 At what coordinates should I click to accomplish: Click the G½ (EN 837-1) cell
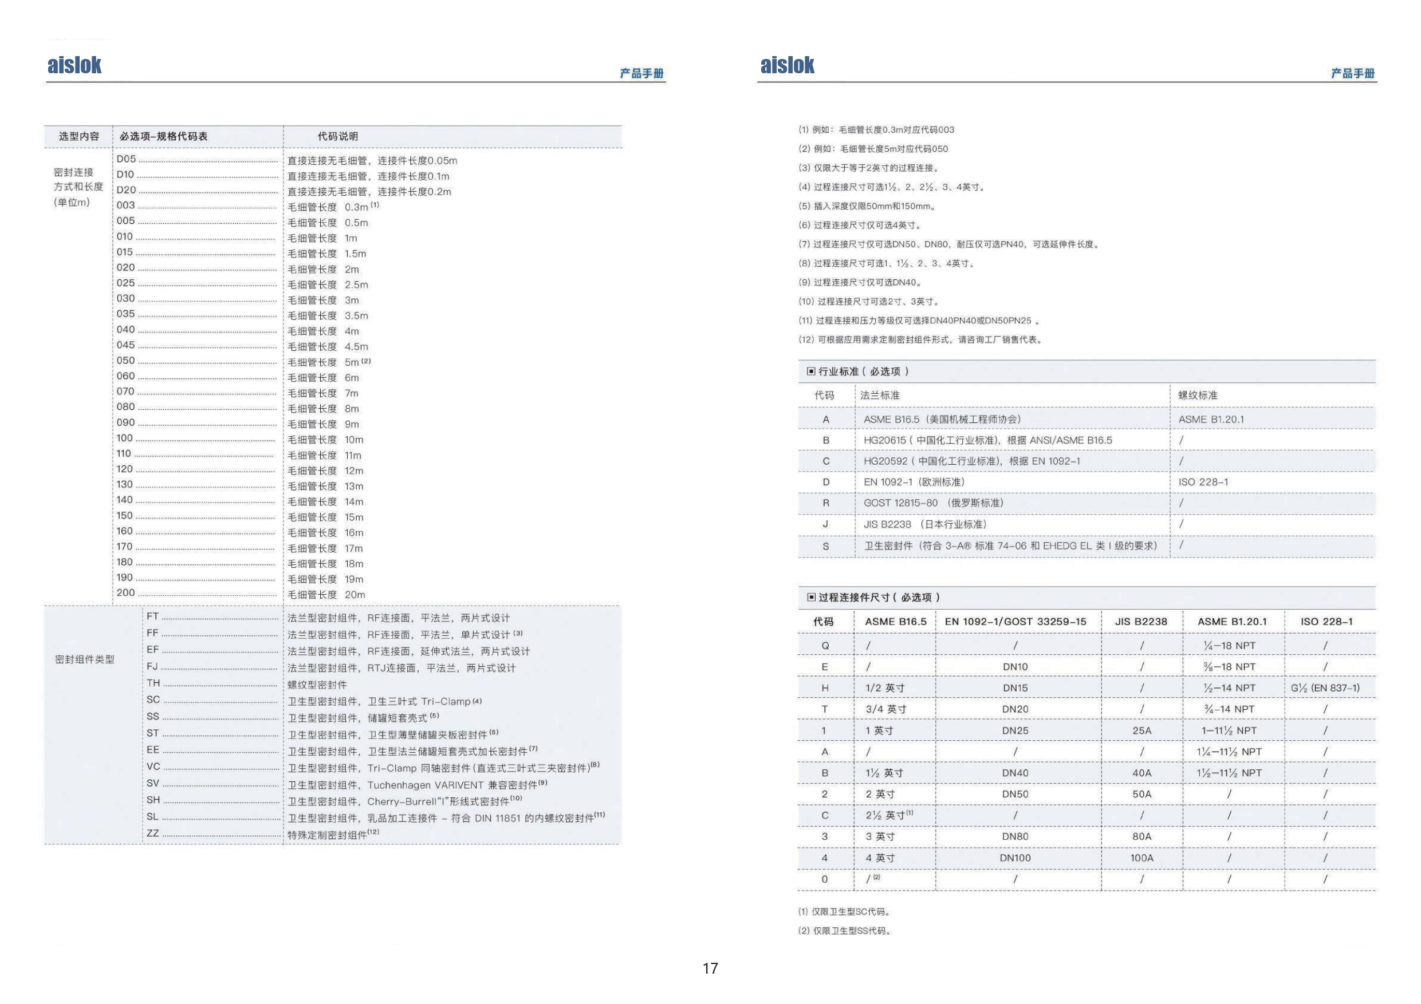click(1325, 688)
